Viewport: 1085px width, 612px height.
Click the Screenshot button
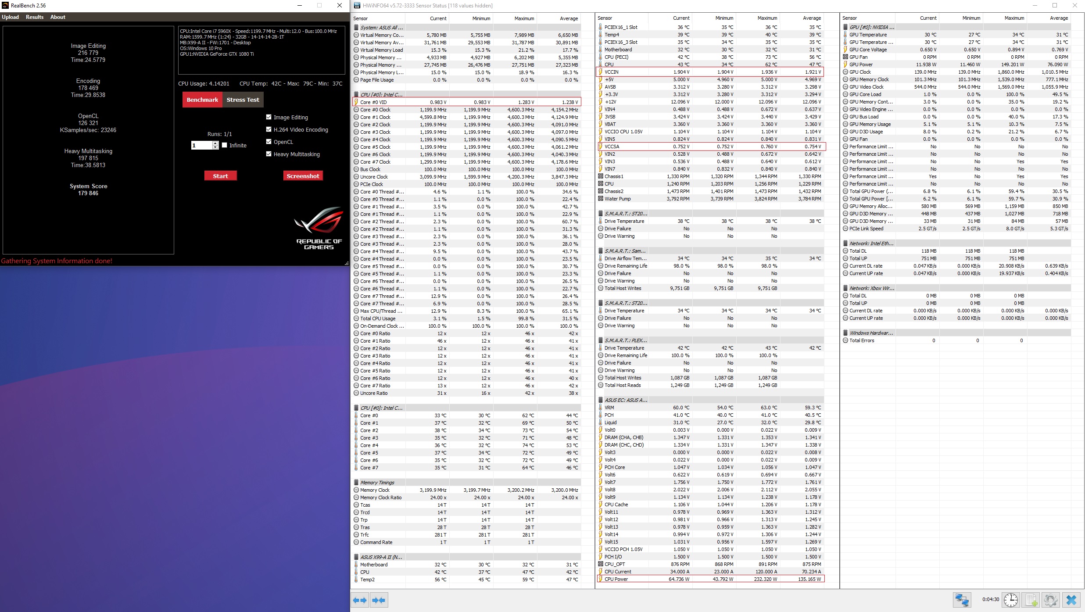point(303,176)
